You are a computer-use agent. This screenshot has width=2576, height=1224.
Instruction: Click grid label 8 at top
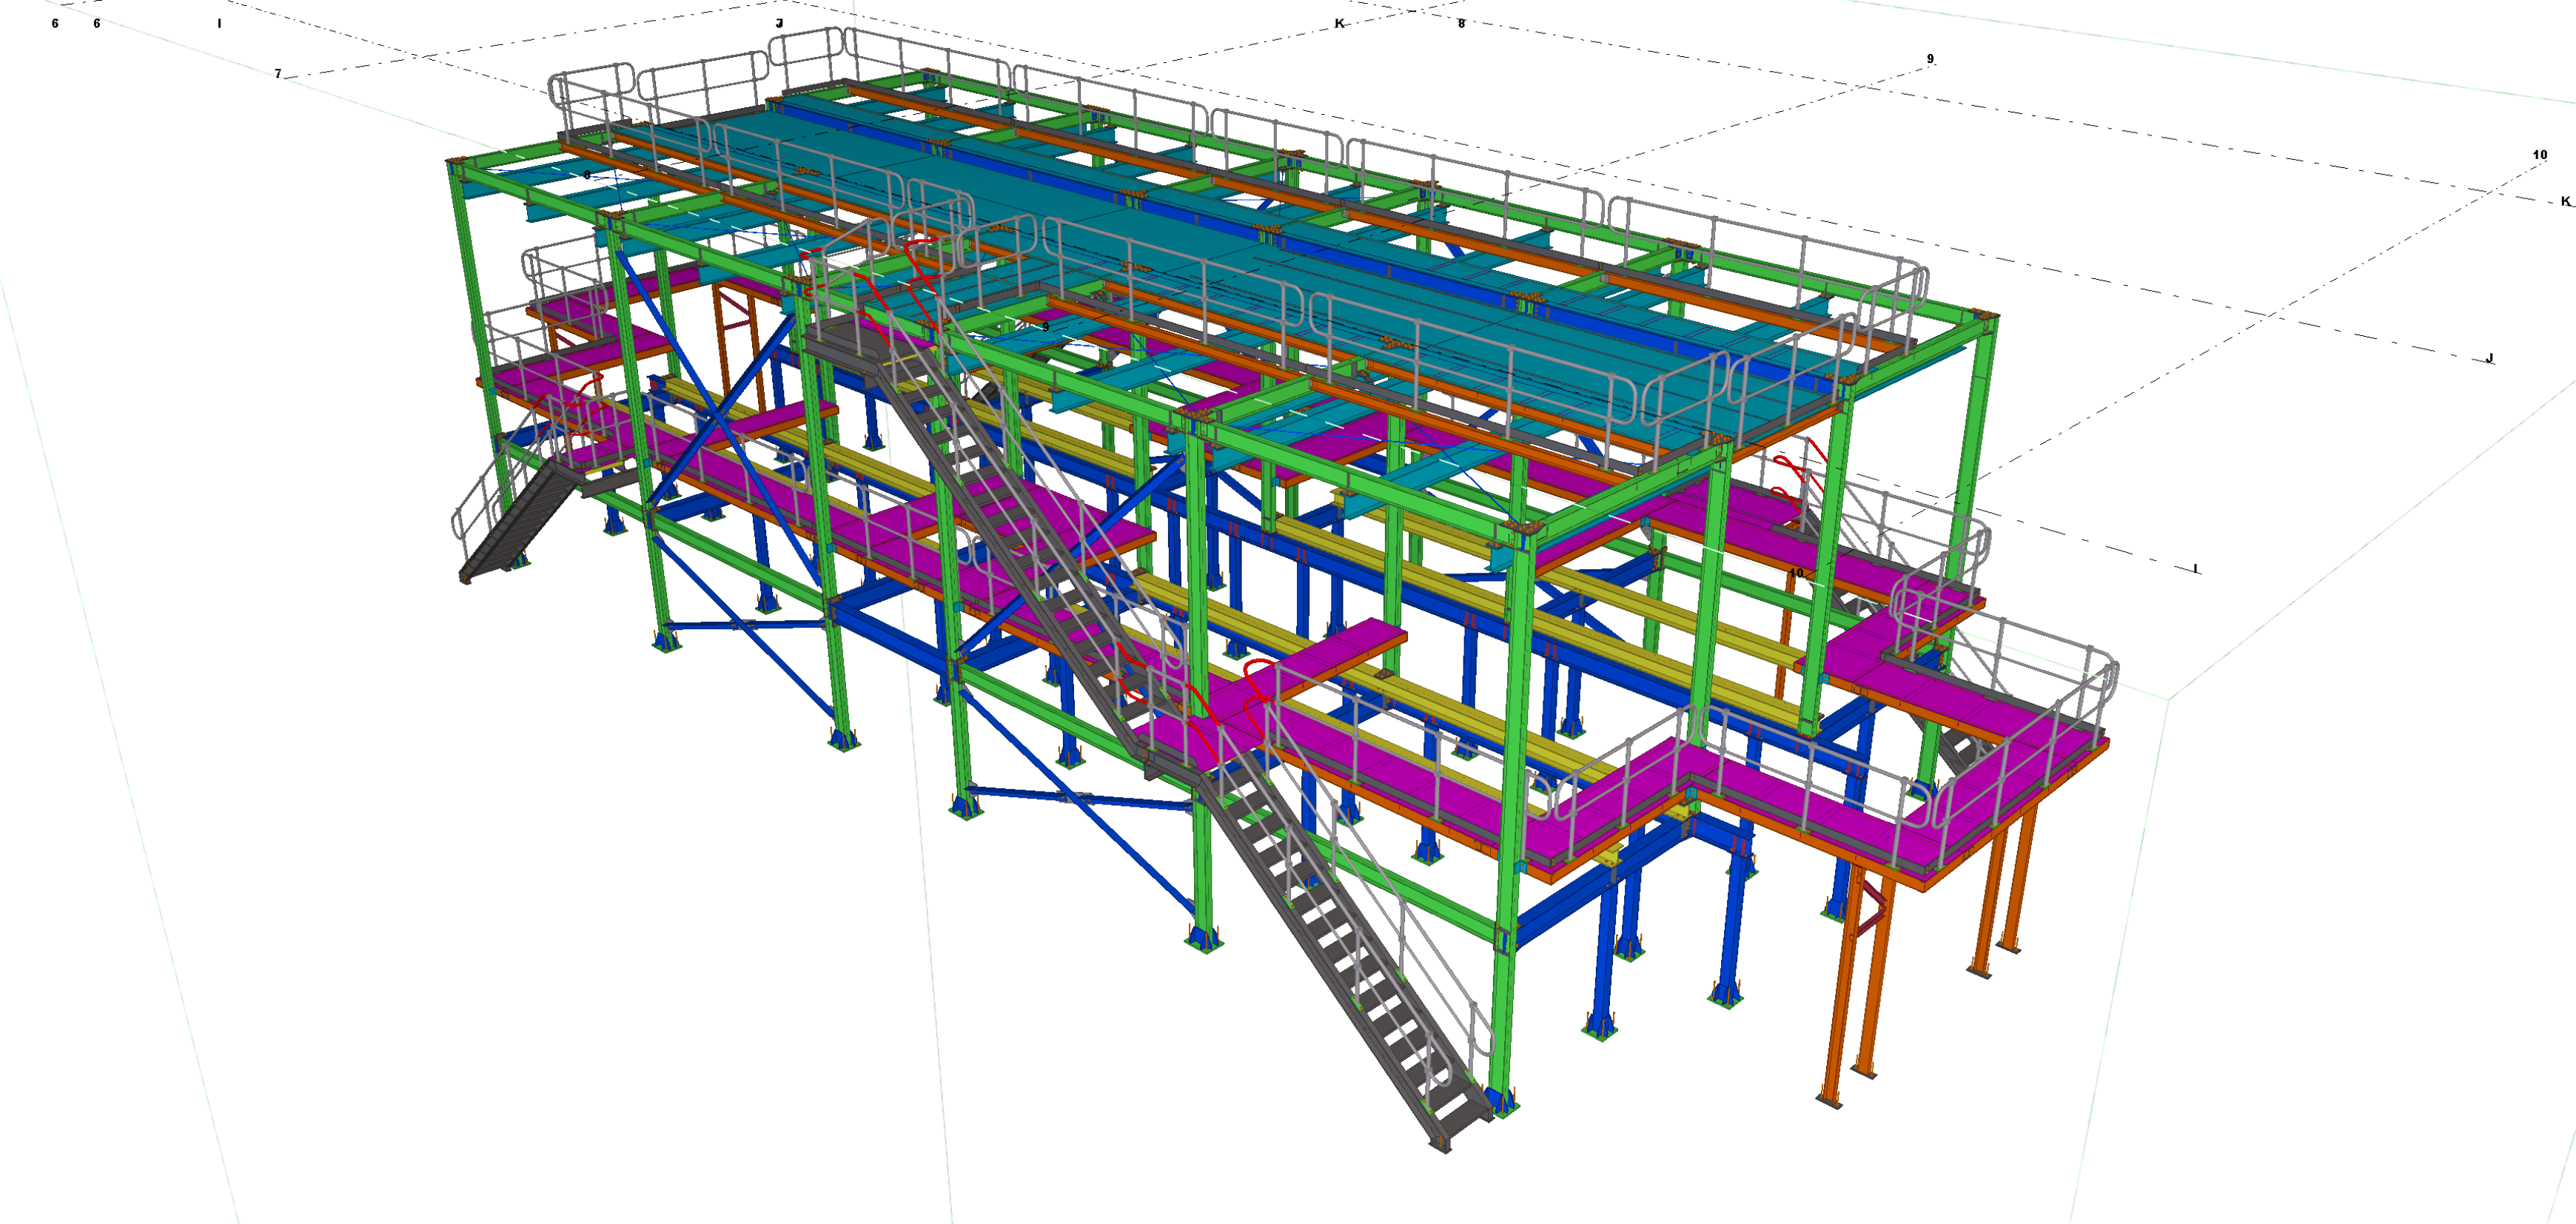pos(1461,23)
